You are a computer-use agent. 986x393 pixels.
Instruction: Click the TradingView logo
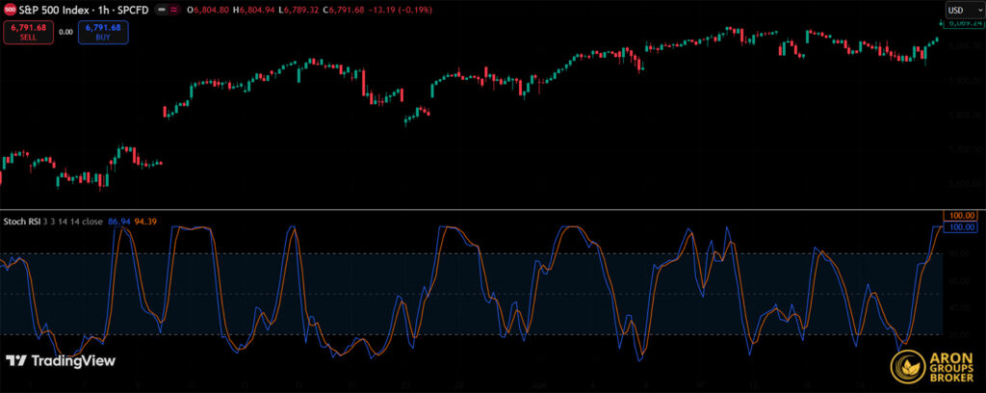pyautogui.click(x=60, y=361)
